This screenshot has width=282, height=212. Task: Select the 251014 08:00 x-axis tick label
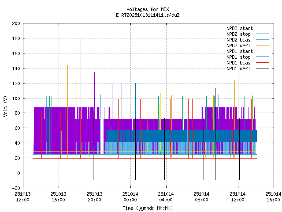(201, 197)
